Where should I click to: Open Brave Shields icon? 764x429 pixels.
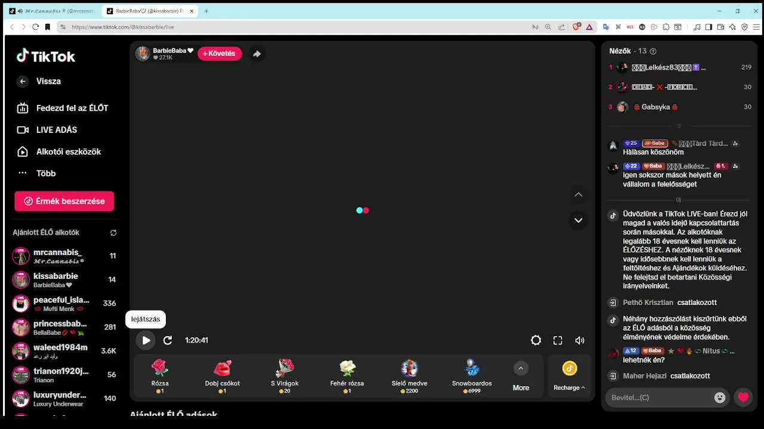click(577, 27)
